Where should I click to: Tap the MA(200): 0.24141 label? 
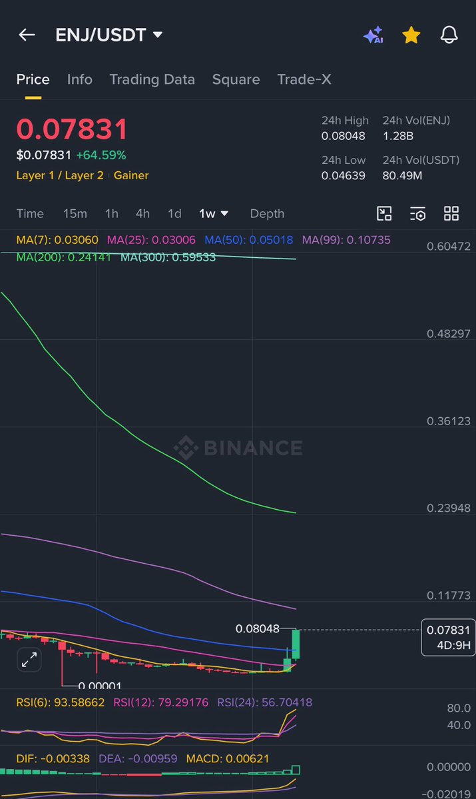[64, 257]
